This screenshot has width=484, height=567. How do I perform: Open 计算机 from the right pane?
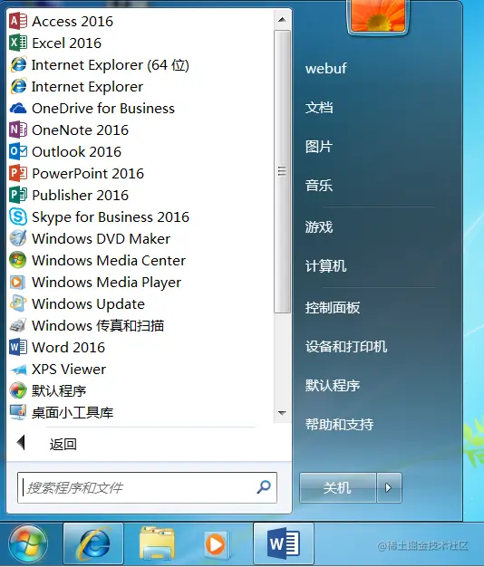click(325, 266)
